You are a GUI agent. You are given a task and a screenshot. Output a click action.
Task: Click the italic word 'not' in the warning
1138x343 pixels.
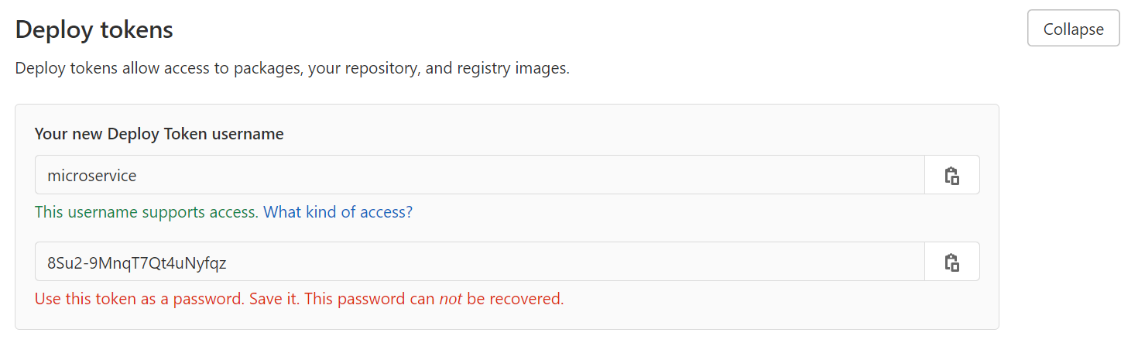pyautogui.click(x=451, y=299)
